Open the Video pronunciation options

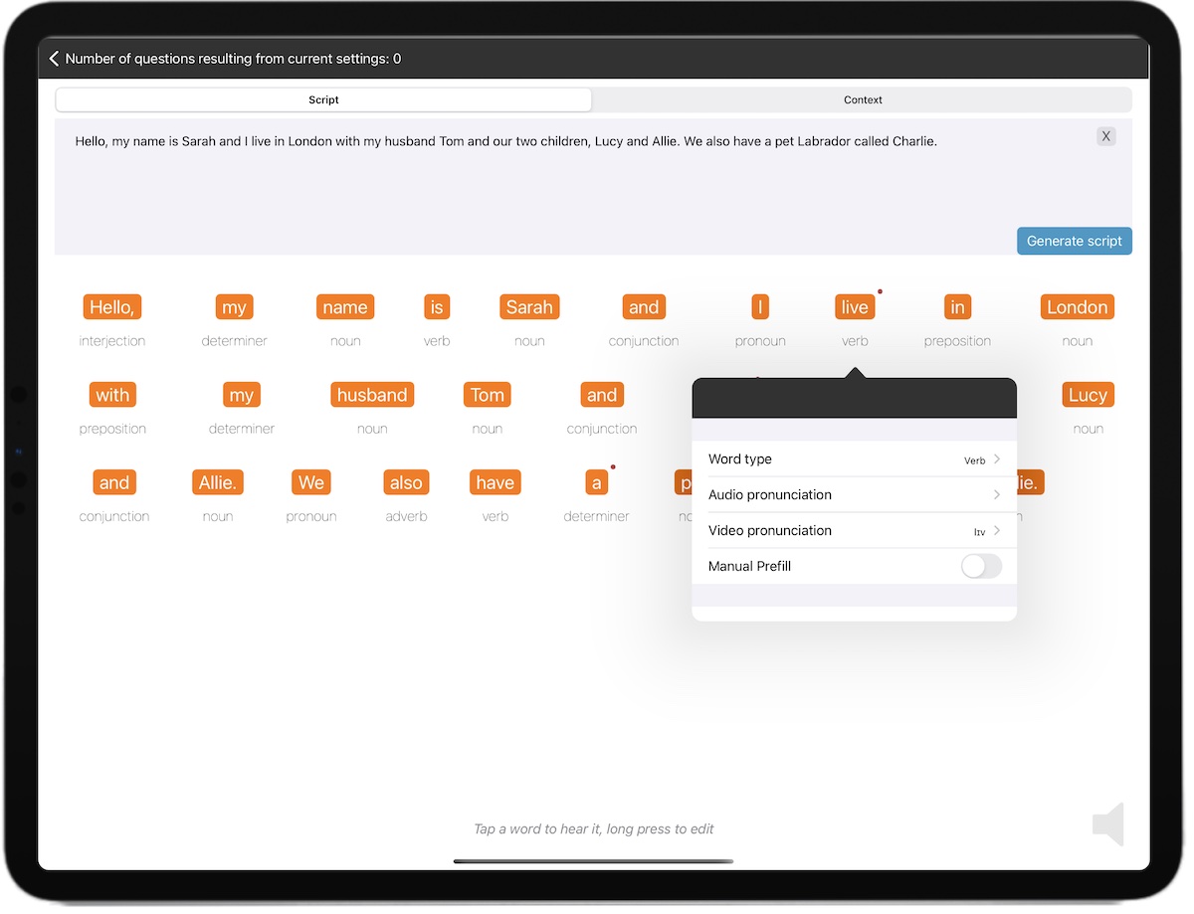(x=854, y=530)
